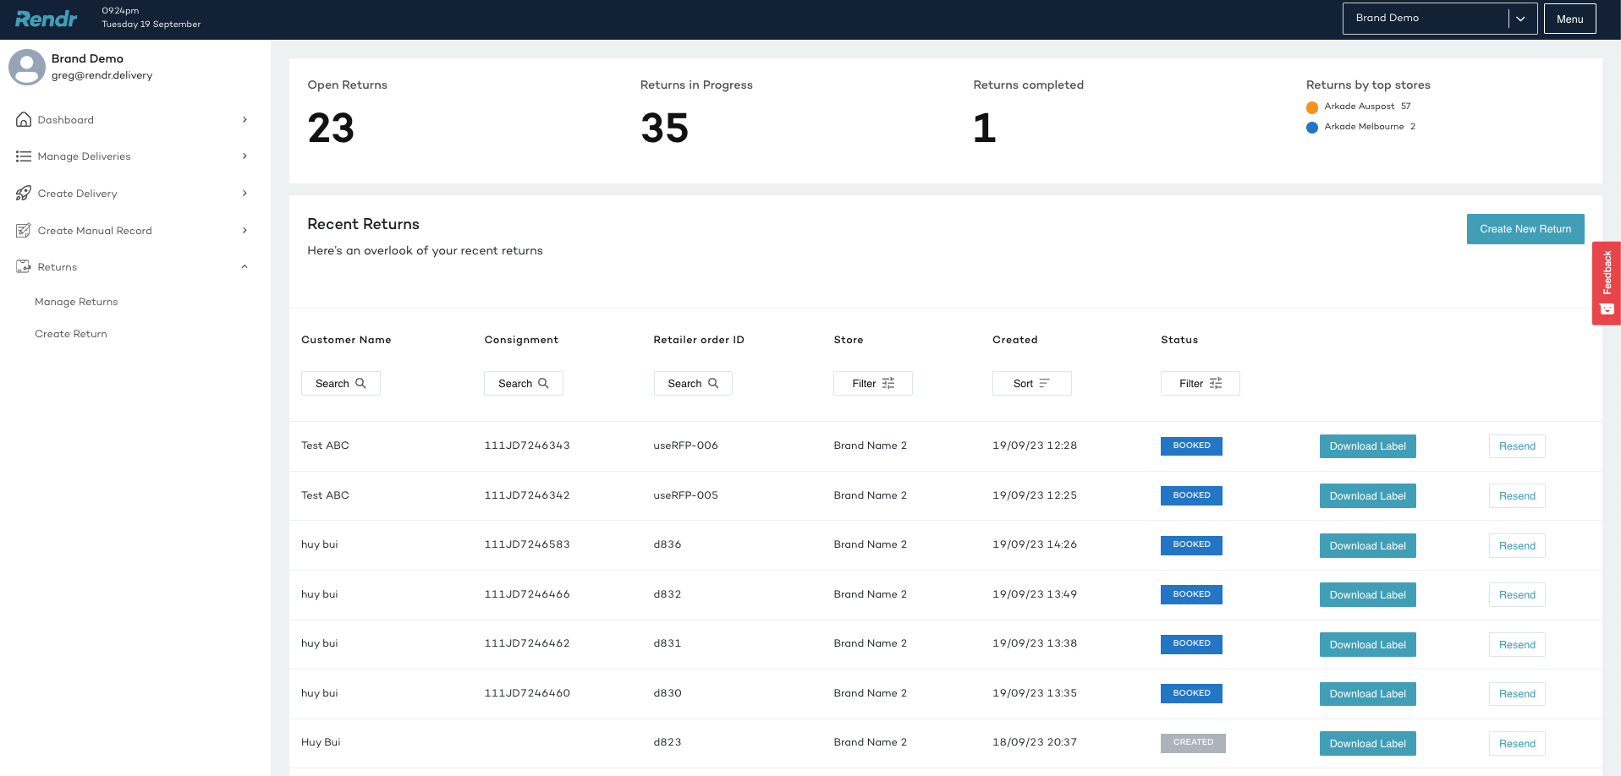The width and height of the screenshot is (1621, 776).
Task: Click the blue Arkade Melbourne legend dot
Action: [x=1312, y=128]
